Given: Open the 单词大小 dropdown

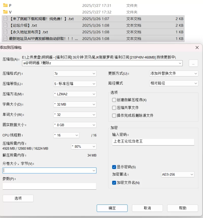Looking at the screenshot, I should tap(75, 115).
